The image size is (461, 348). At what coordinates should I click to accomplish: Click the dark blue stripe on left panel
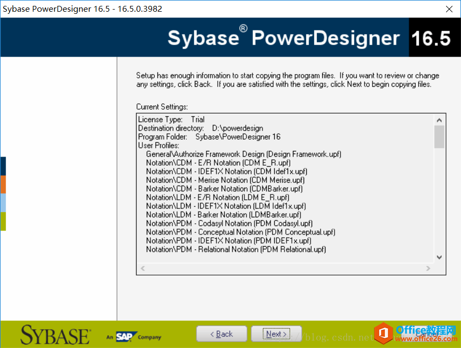3,166
